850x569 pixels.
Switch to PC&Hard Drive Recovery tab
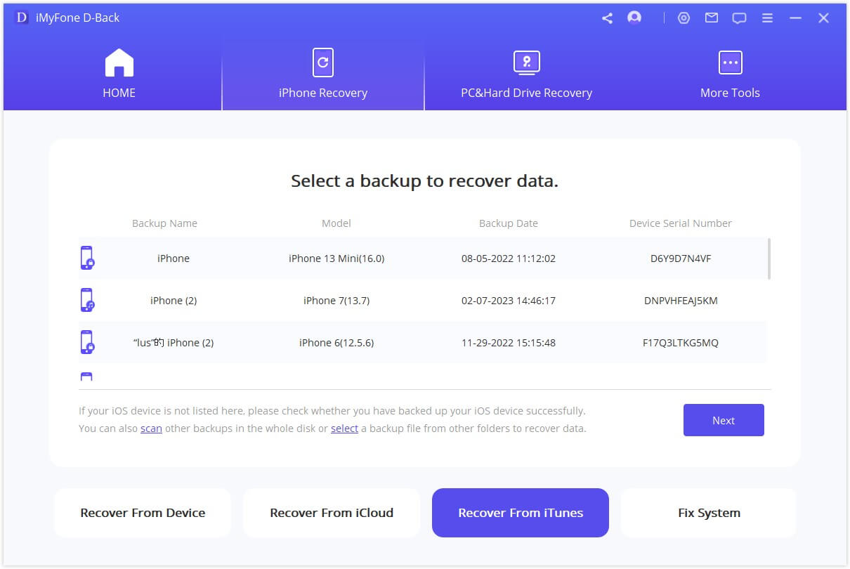coord(526,74)
